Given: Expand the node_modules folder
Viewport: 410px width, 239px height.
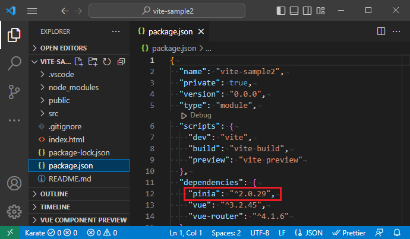Looking at the screenshot, I should tap(79, 87).
